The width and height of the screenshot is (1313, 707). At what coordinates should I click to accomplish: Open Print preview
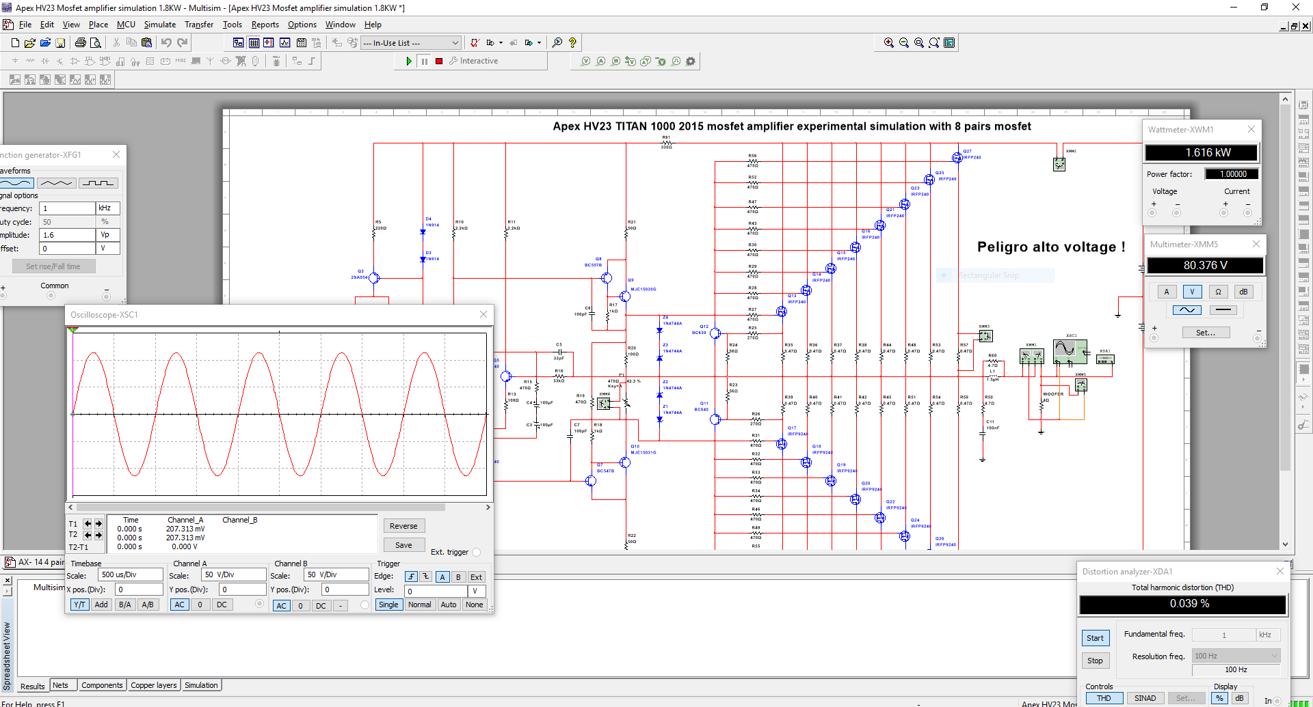[x=96, y=42]
